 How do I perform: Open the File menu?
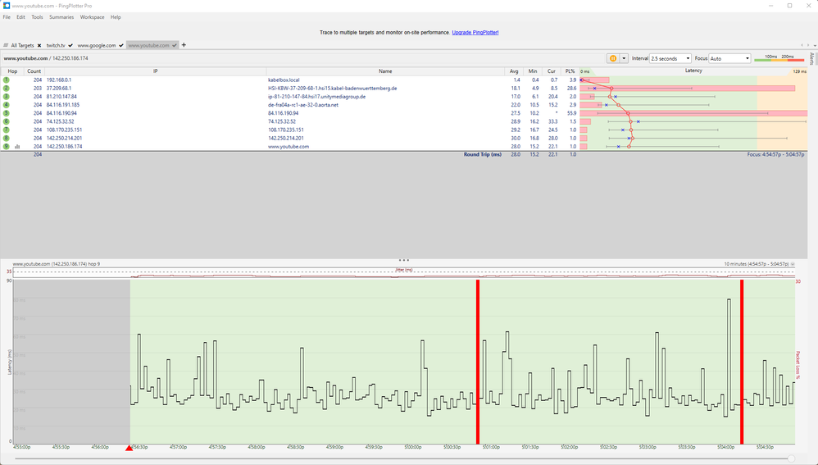[7, 17]
